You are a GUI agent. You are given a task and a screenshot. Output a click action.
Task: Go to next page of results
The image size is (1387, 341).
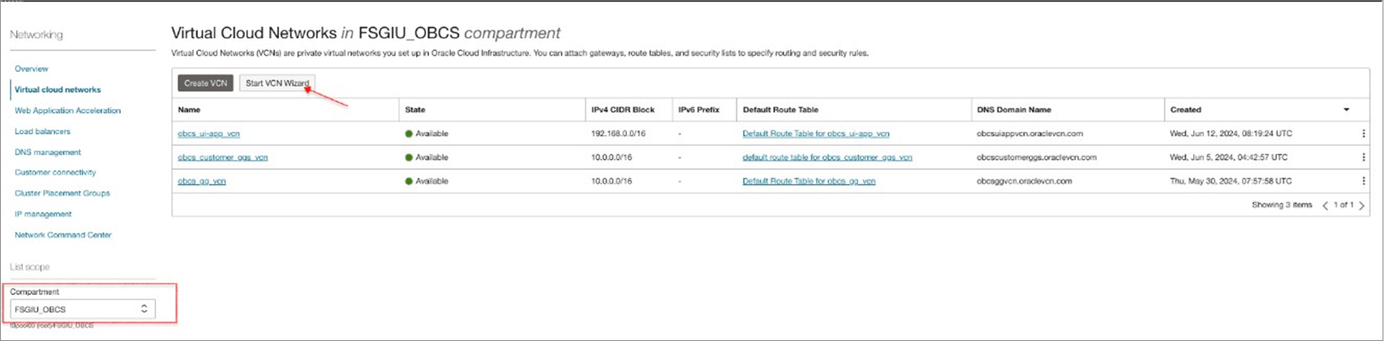tap(1362, 206)
